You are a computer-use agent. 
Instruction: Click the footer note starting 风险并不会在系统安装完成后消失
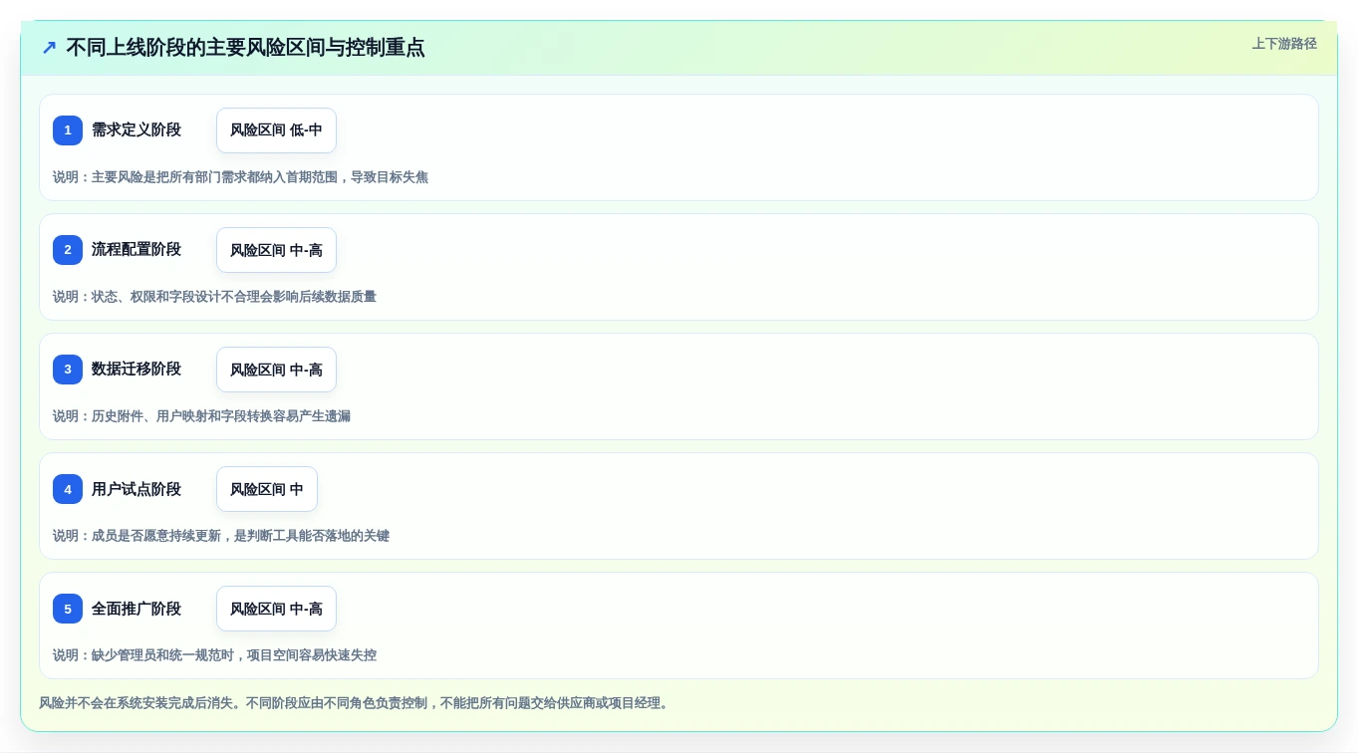point(356,703)
